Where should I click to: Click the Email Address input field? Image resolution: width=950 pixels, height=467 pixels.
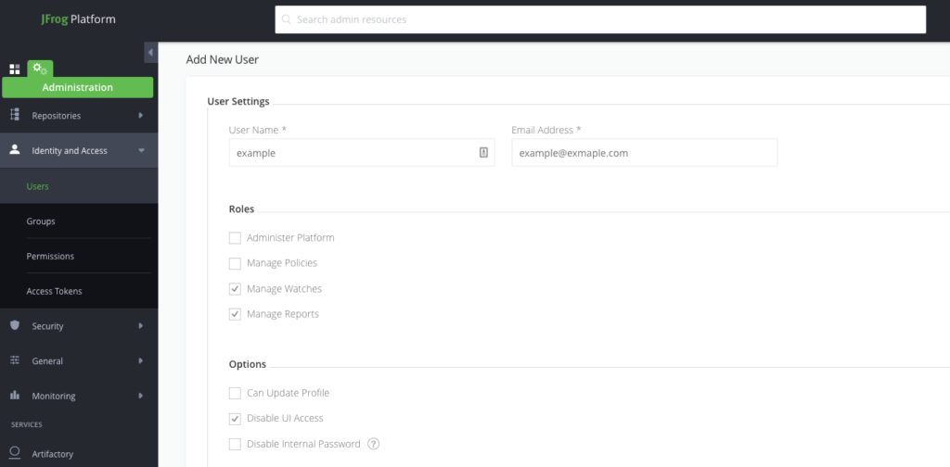click(644, 153)
